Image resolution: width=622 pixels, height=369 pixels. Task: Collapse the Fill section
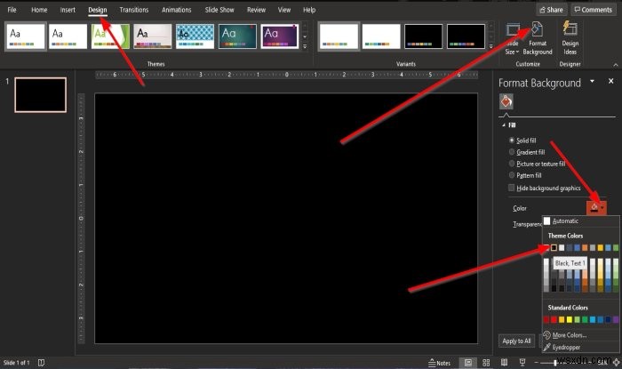504,125
